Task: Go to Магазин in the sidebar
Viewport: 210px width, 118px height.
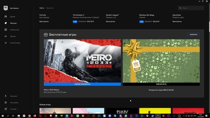Action: (13, 23)
